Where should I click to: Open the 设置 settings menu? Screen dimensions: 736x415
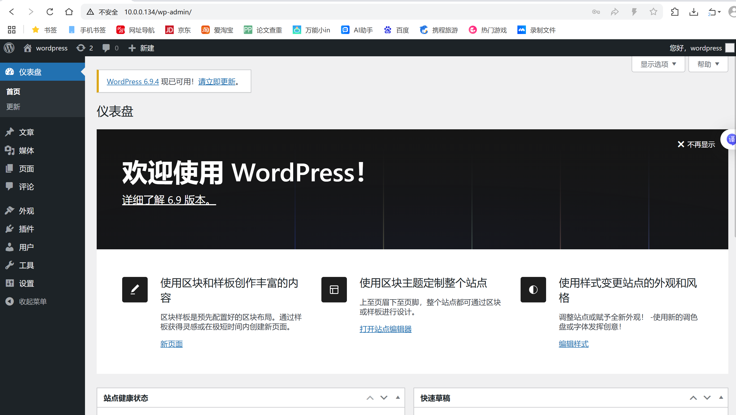pyautogui.click(x=42, y=283)
